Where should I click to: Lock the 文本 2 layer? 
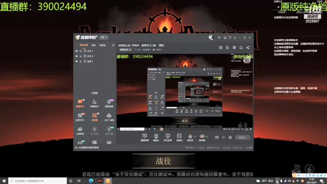81,56
